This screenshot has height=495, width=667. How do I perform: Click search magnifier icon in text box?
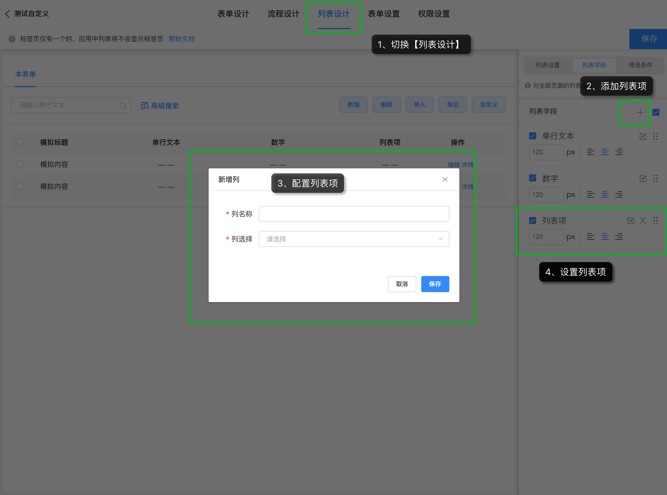122,105
